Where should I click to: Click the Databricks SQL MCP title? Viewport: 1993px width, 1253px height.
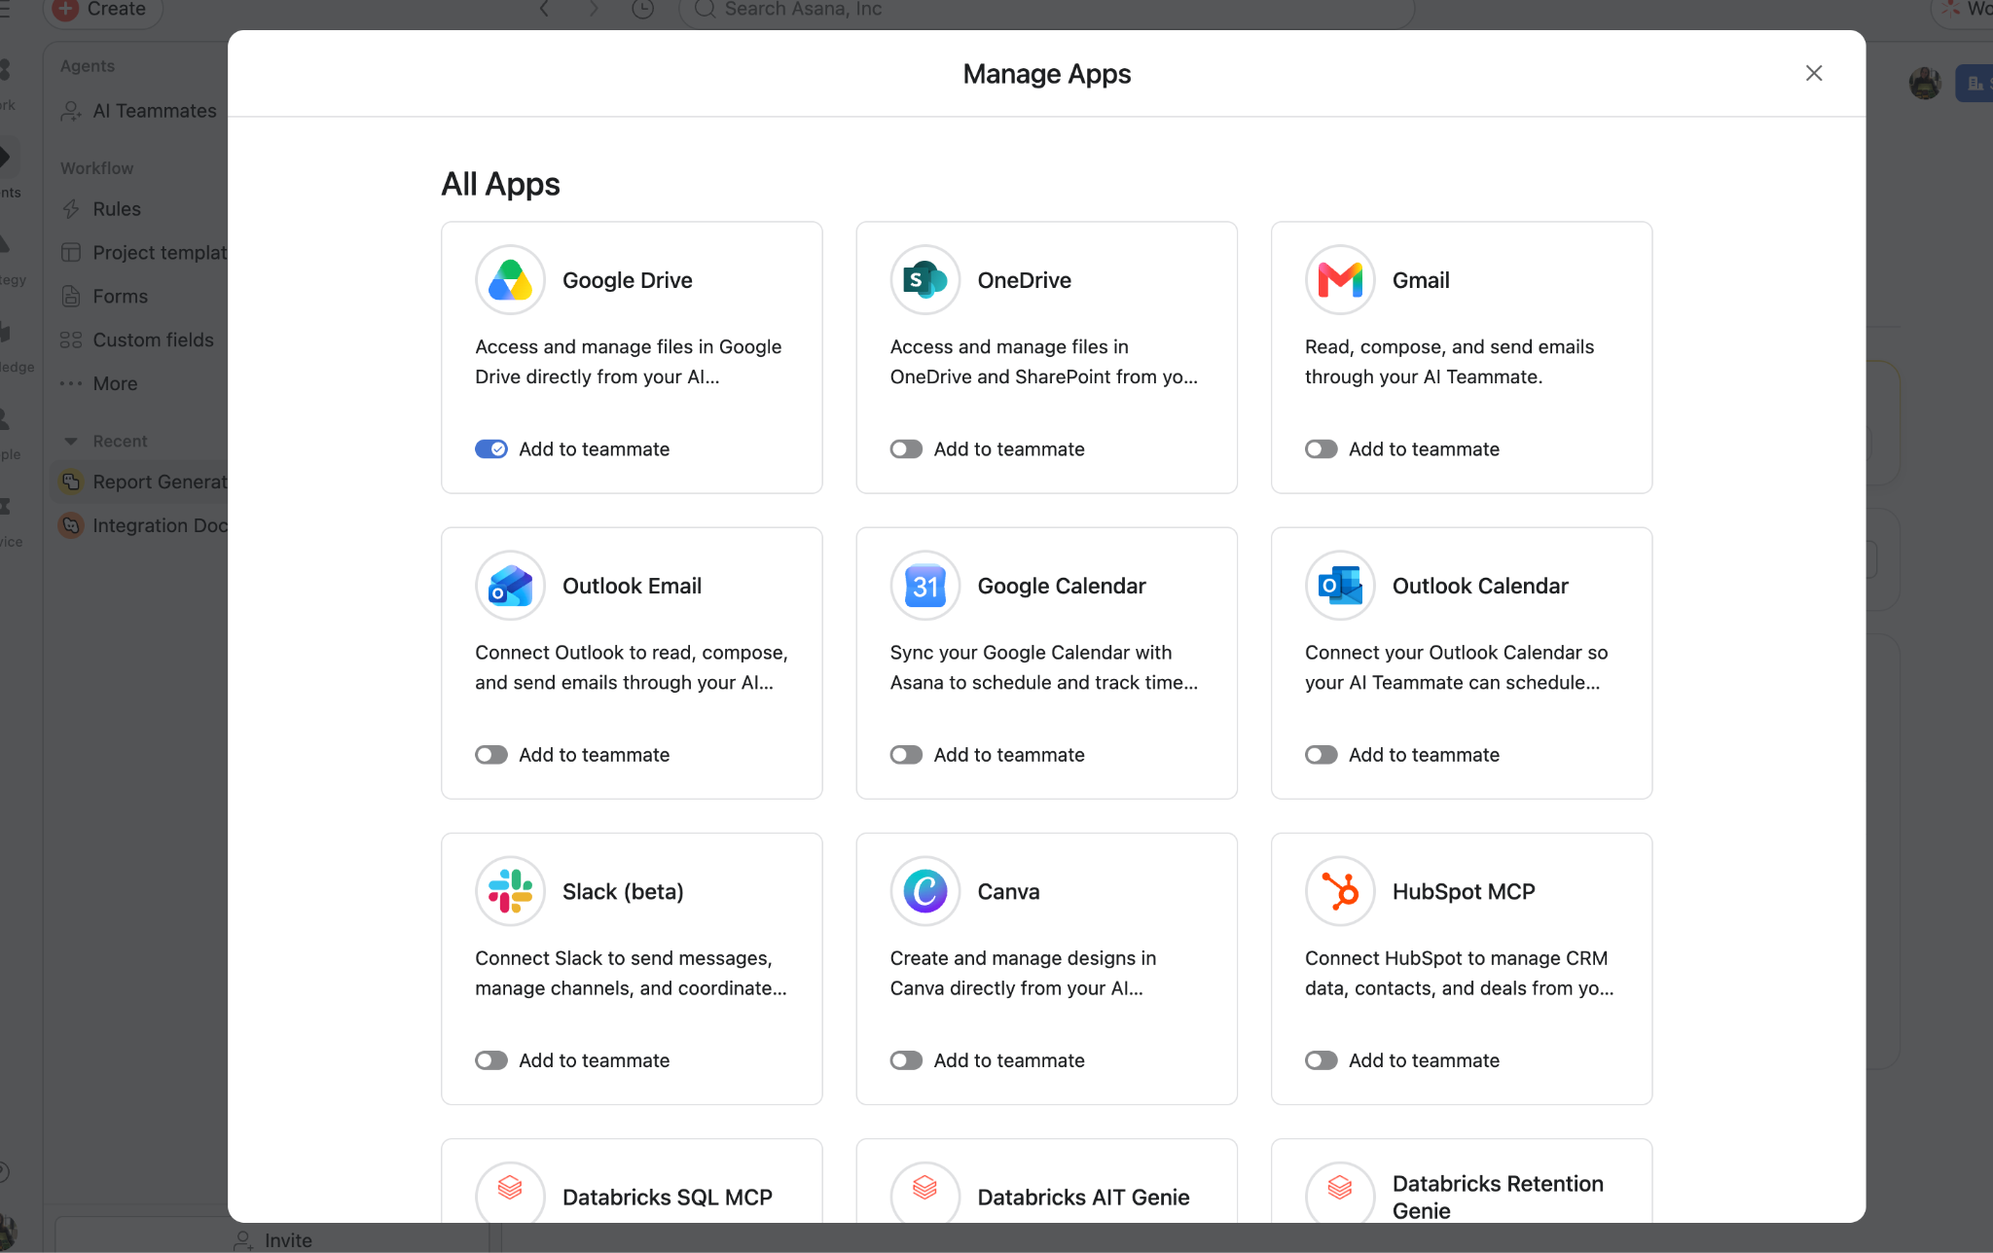click(668, 1198)
